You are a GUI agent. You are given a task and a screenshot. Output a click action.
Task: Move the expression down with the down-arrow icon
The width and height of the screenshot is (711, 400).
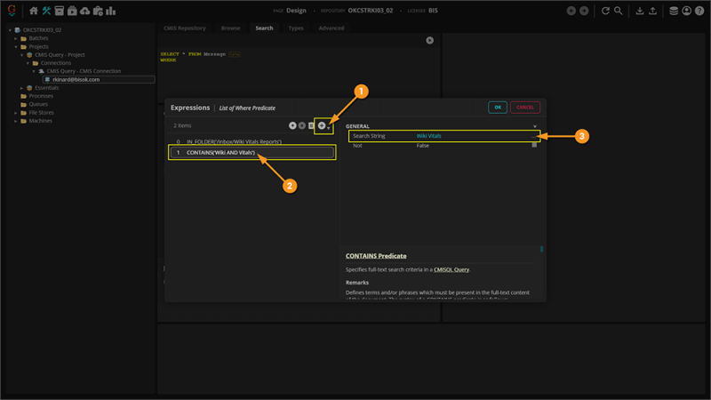coord(302,125)
